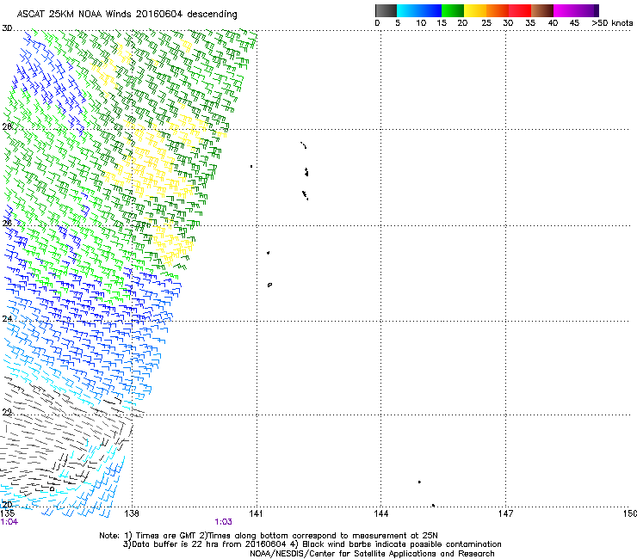The height and width of the screenshot is (559, 637).
Task: Click the small island near 145E 20.5N
Action: tap(419, 482)
